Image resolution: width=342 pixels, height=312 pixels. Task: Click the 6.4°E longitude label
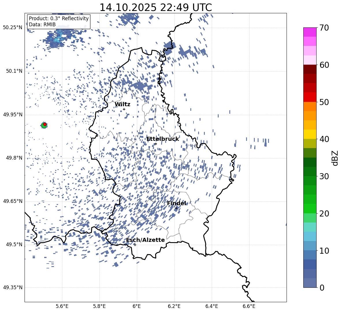pos(211,306)
